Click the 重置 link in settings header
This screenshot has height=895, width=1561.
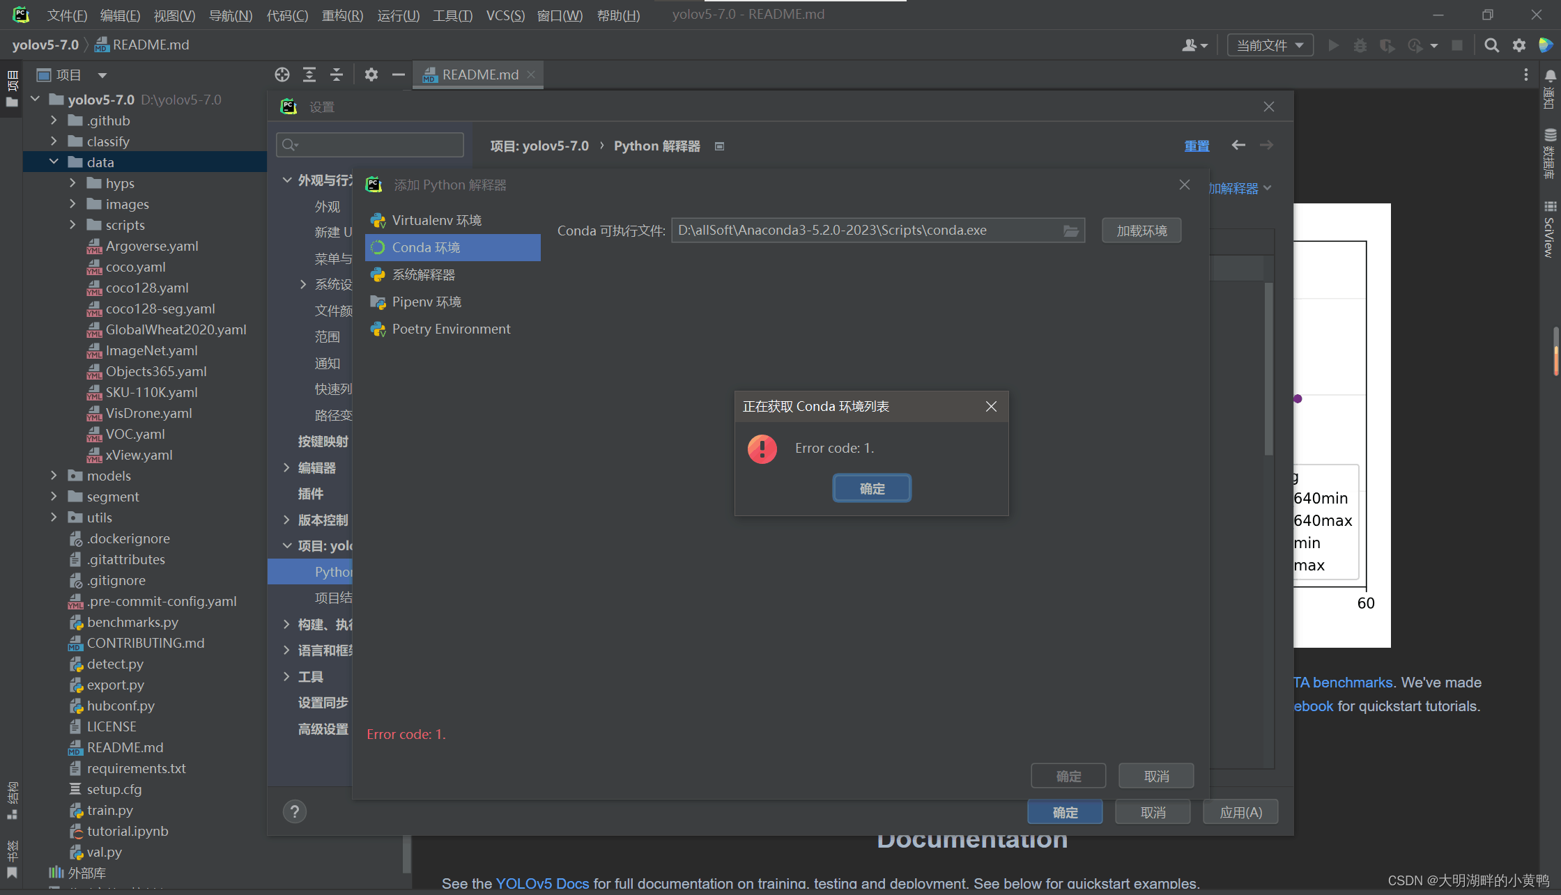pyautogui.click(x=1197, y=146)
